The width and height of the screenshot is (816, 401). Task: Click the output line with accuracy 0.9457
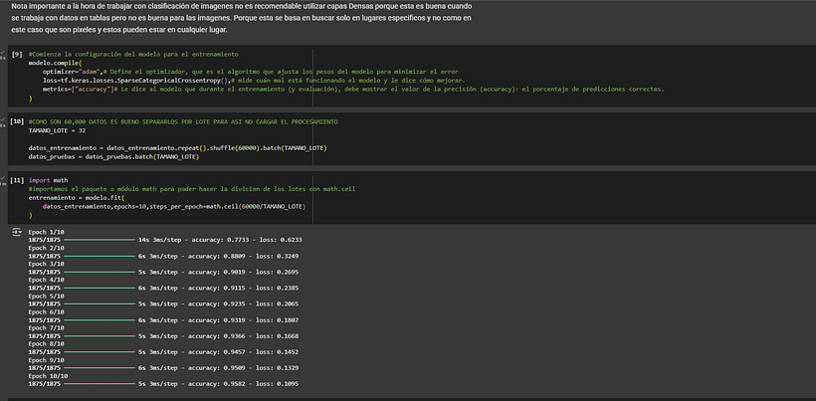point(163,352)
